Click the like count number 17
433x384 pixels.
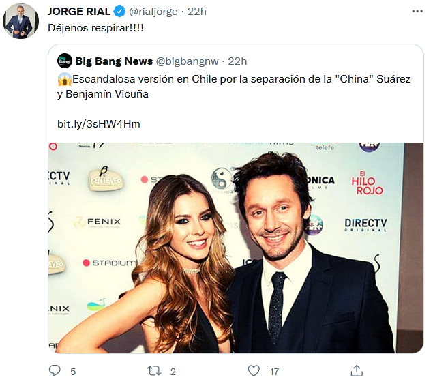point(274,372)
